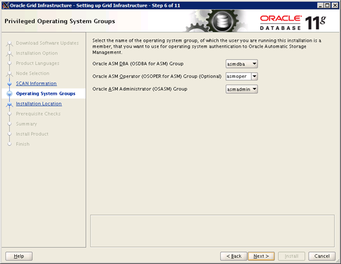341x264 pixels.
Task: Click the Summary step label
Action: 26,124
